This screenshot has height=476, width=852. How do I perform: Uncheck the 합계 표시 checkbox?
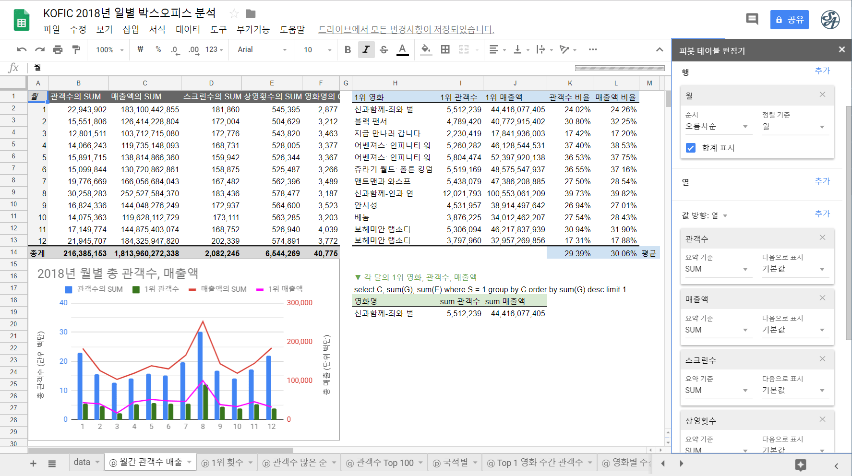click(x=691, y=148)
